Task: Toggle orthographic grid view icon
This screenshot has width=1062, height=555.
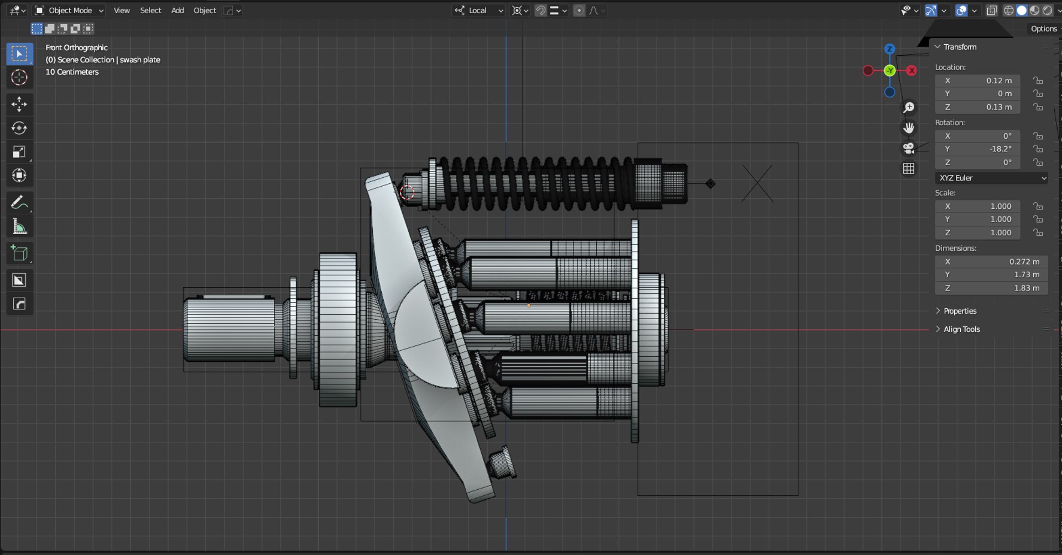Action: 908,168
